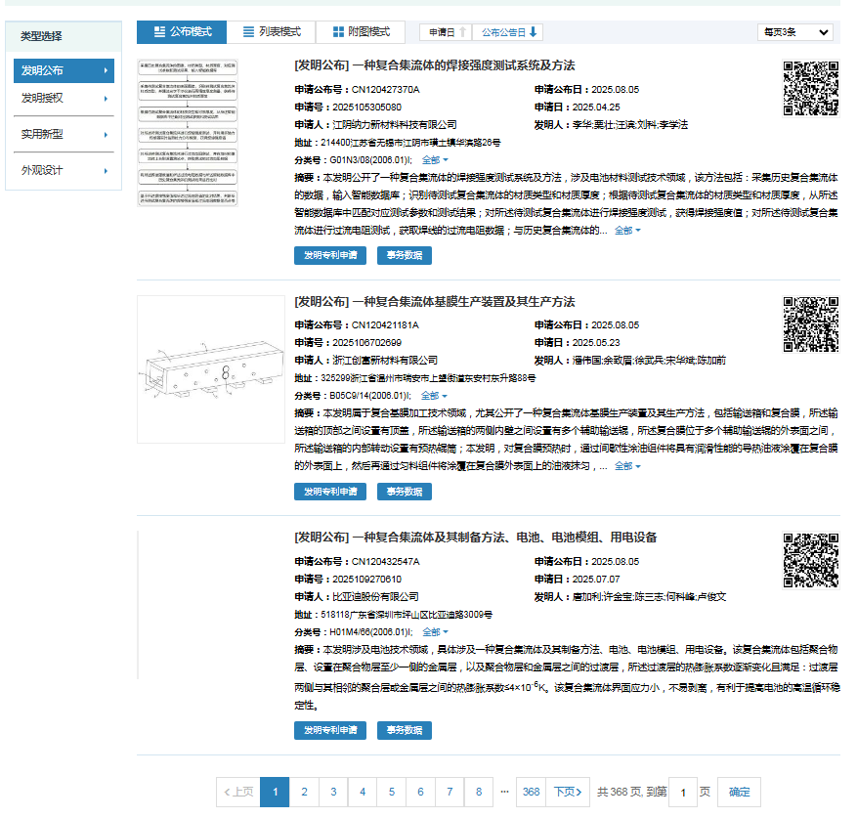Screen dimensions: 857x818
Task: Open QR code of welding strength patent
Action: (x=810, y=88)
